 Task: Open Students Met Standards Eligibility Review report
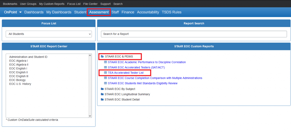[143, 83]
